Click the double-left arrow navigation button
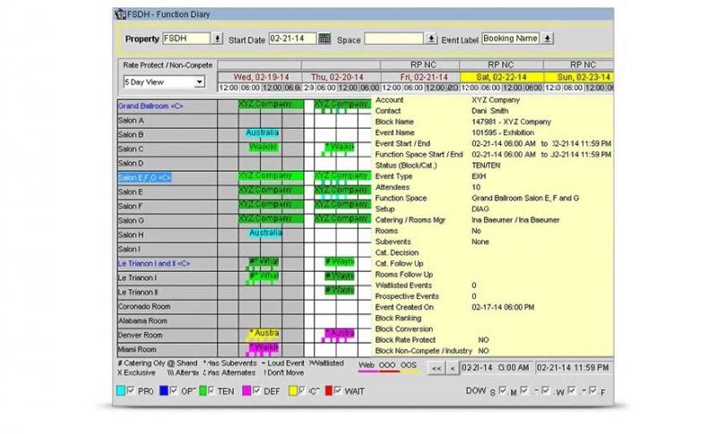This screenshot has width=717, height=434. point(436,368)
